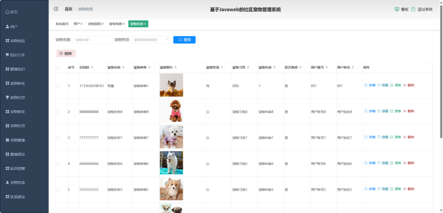Tick the checkbox for row 2 宠物名称8

click(58, 112)
